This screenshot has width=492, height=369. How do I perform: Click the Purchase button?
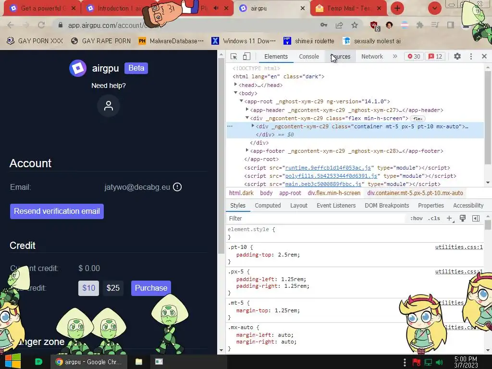click(151, 288)
